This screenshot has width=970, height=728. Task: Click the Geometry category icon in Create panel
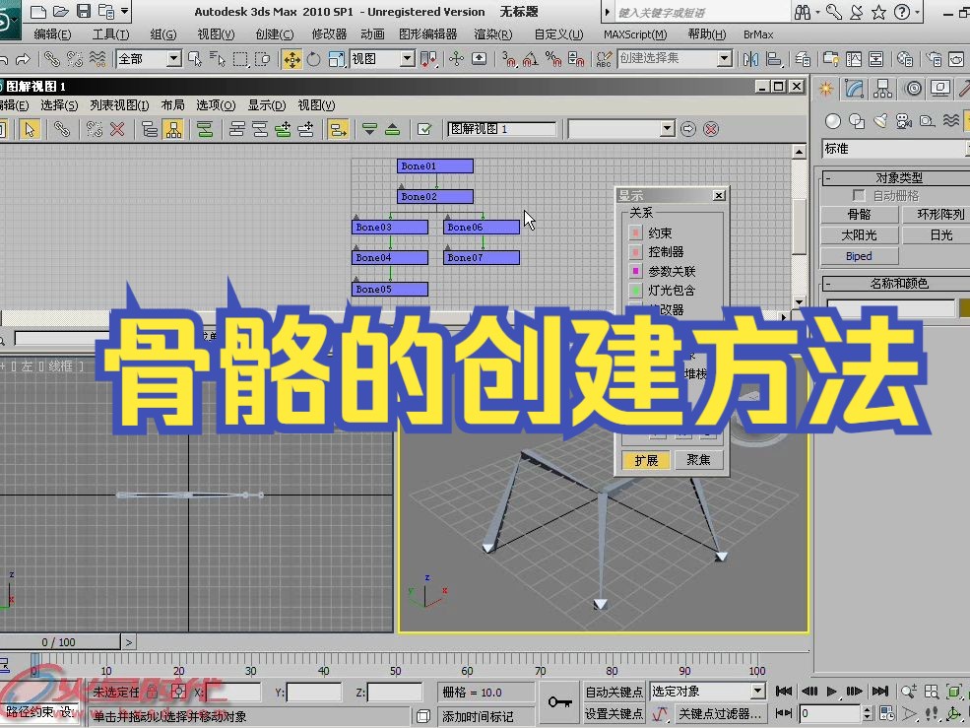point(832,120)
